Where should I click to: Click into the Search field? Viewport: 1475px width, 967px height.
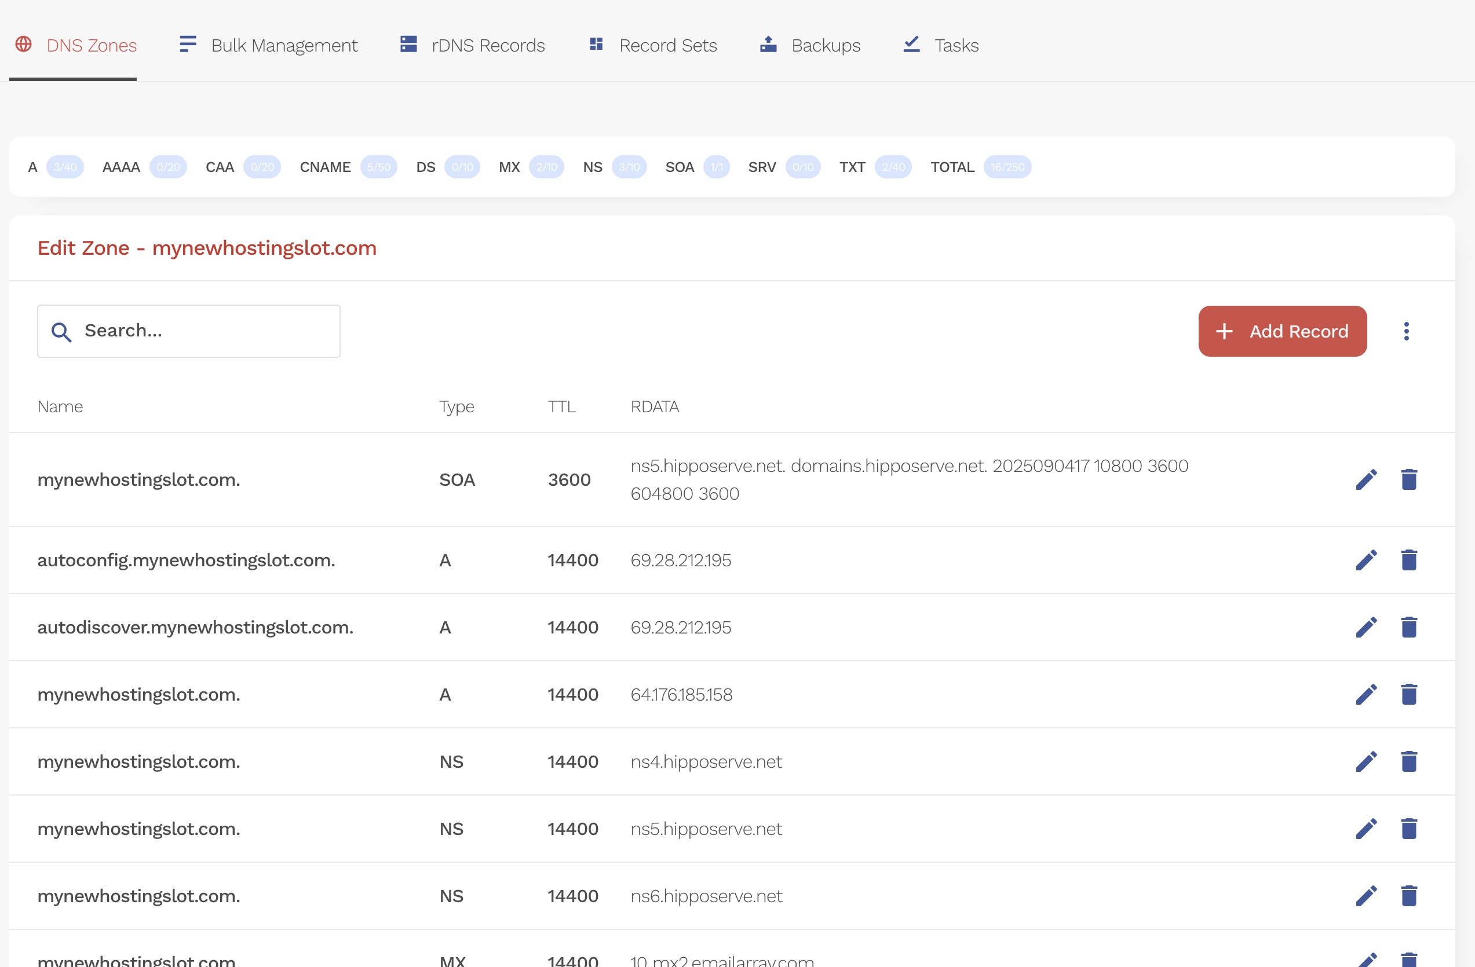[205, 331]
